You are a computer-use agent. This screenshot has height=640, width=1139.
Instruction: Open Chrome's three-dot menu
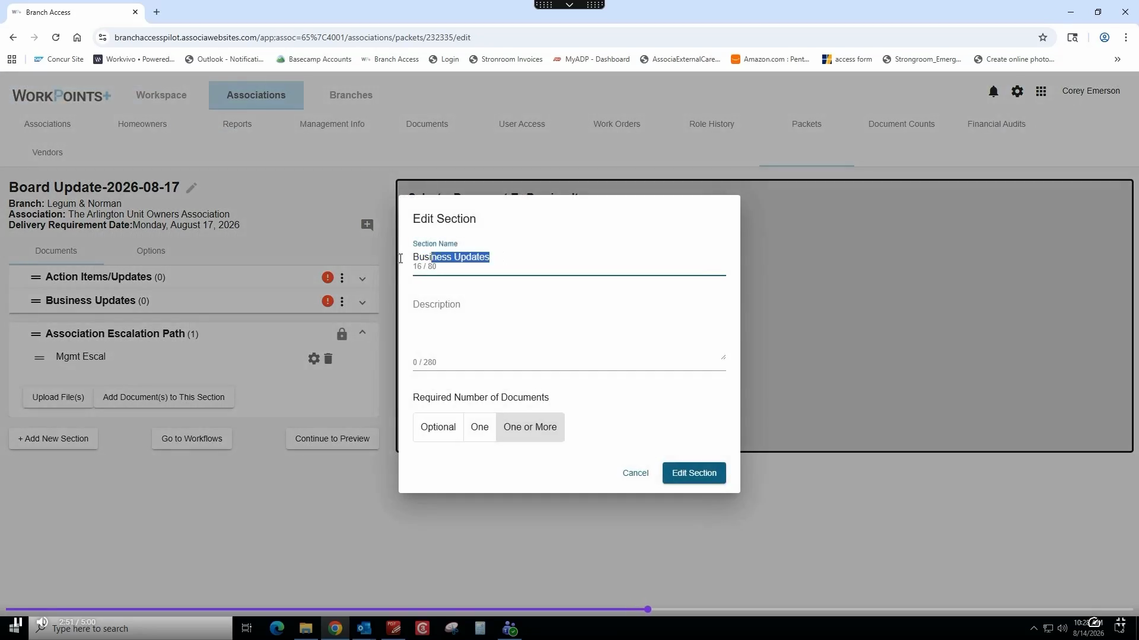point(1125,37)
